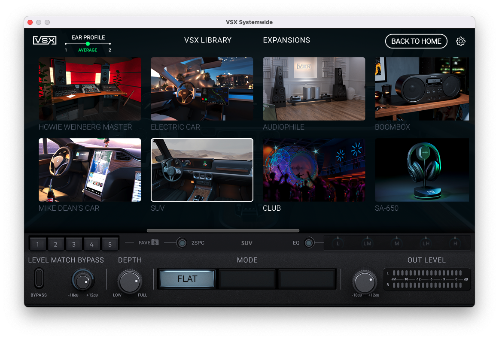Screen dimensions: 499x339
Task: Select the SA-650 headphones thumbnail
Action: [x=422, y=170]
